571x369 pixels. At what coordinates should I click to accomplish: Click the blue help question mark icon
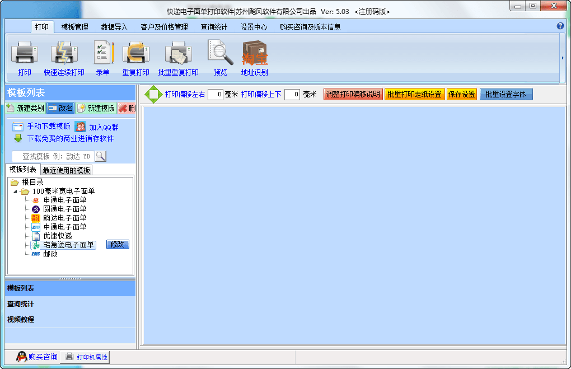561,25
